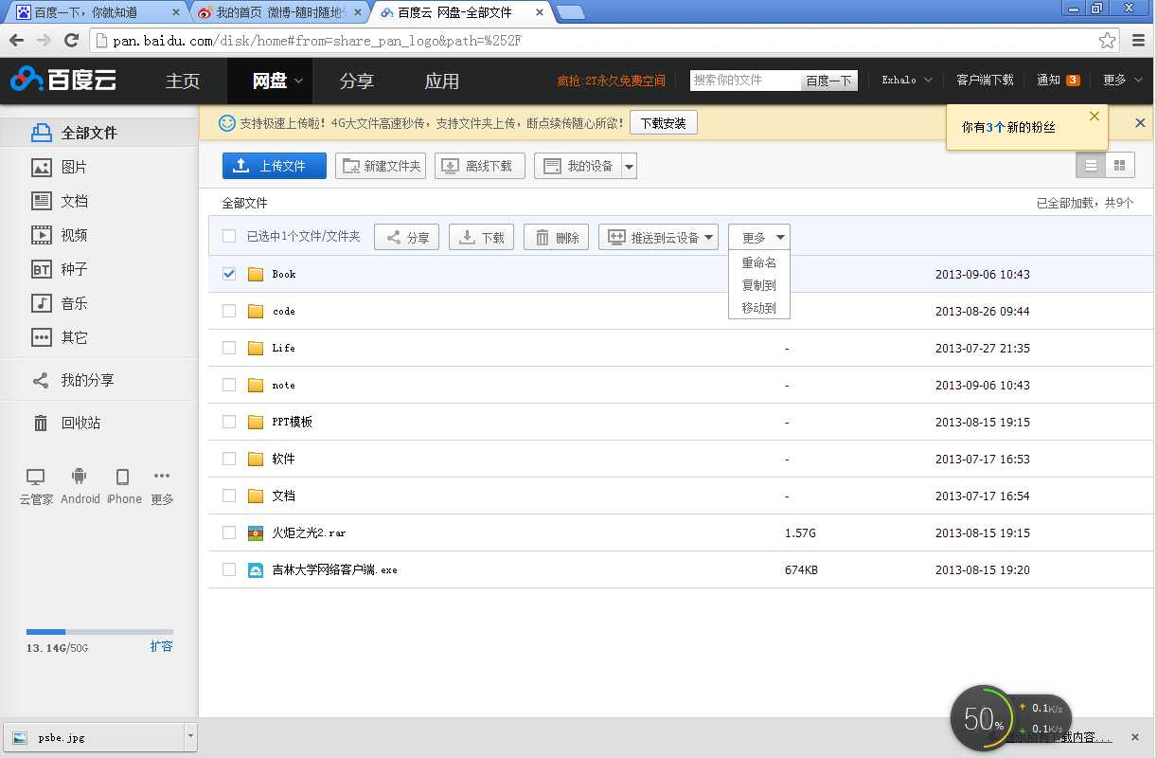Image resolution: width=1157 pixels, height=758 pixels.
Task: Uncheck the Book folder checkbox
Action: tap(228, 274)
